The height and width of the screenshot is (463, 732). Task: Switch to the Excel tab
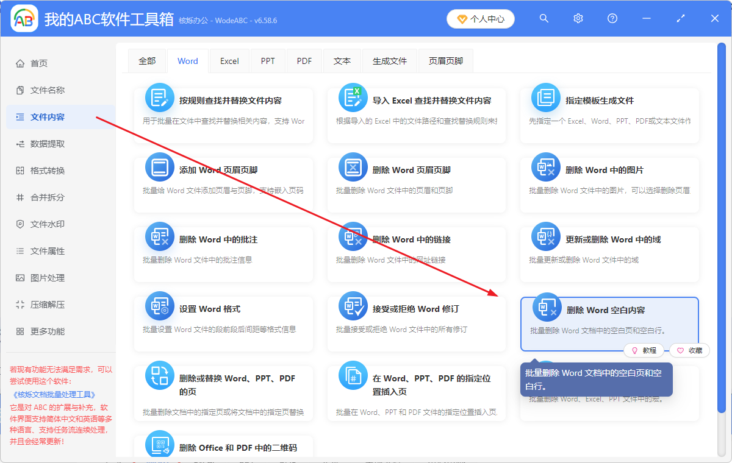point(229,60)
